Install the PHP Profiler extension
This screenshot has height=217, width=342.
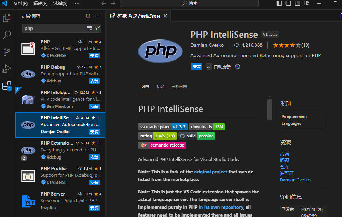point(94,182)
